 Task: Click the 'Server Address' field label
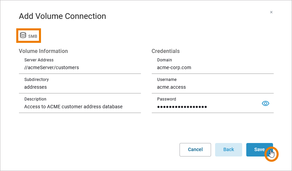[39, 60]
